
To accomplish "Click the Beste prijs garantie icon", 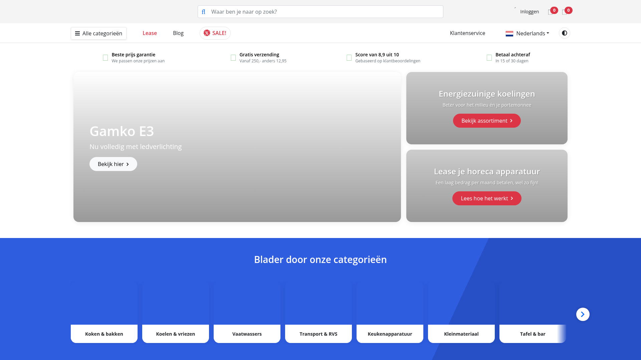I will [x=105, y=58].
